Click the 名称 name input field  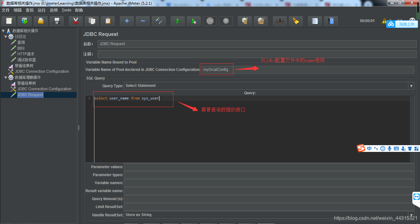pos(257,44)
